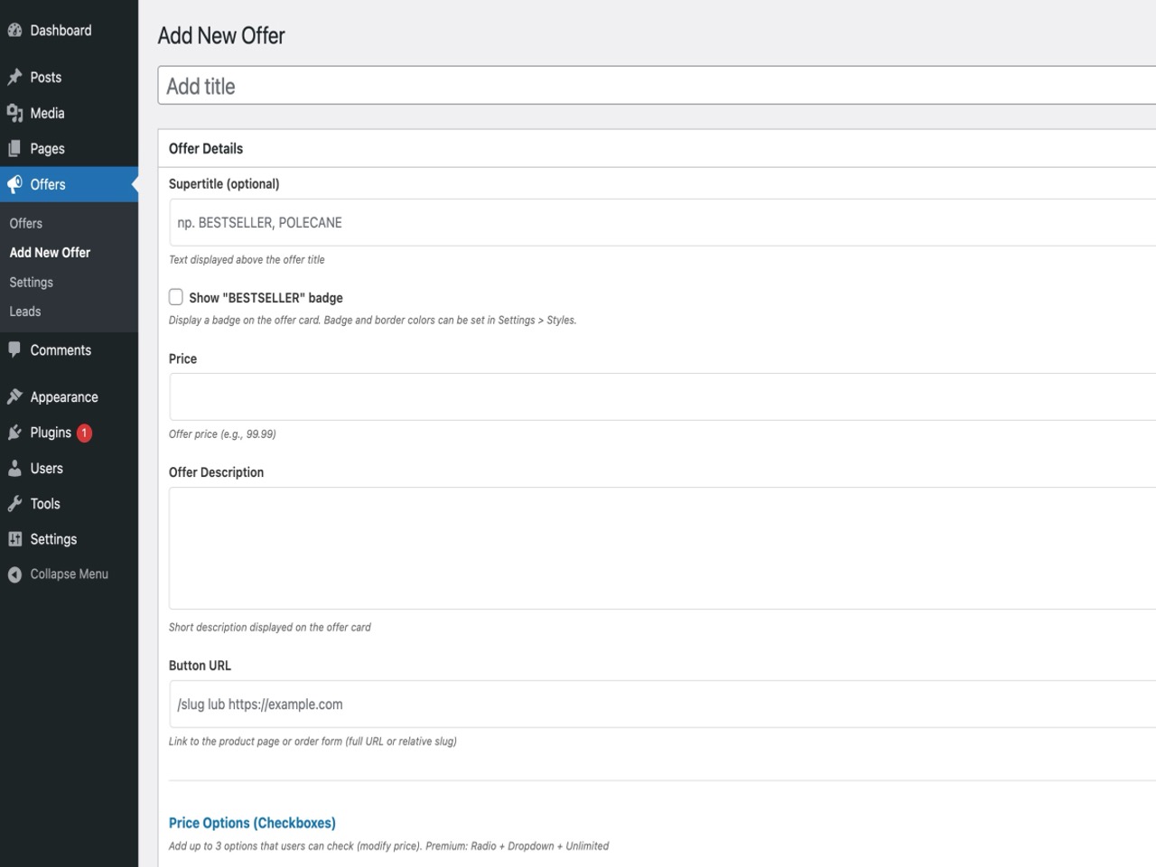Click the Settings sliders icon
This screenshot has width=1156, height=867.
click(14, 538)
